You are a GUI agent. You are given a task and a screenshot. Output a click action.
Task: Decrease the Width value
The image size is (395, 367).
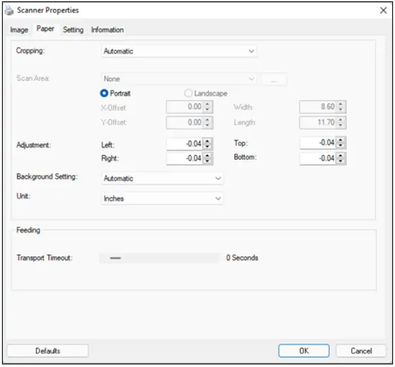tap(340, 110)
